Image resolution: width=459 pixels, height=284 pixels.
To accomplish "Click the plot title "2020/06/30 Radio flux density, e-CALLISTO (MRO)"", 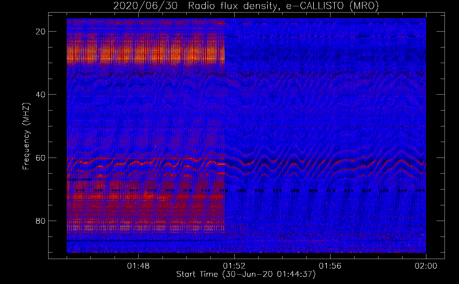I will click(x=246, y=6).
